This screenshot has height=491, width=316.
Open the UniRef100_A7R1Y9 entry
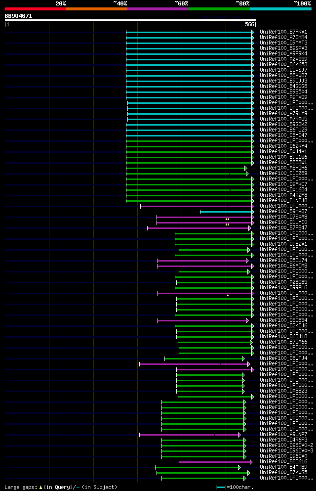click(283, 113)
